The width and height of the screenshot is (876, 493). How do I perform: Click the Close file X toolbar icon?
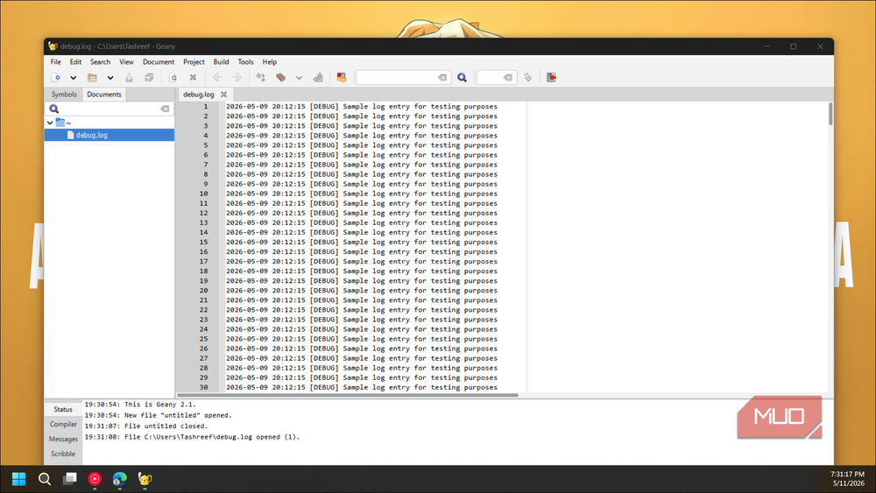pyautogui.click(x=193, y=78)
